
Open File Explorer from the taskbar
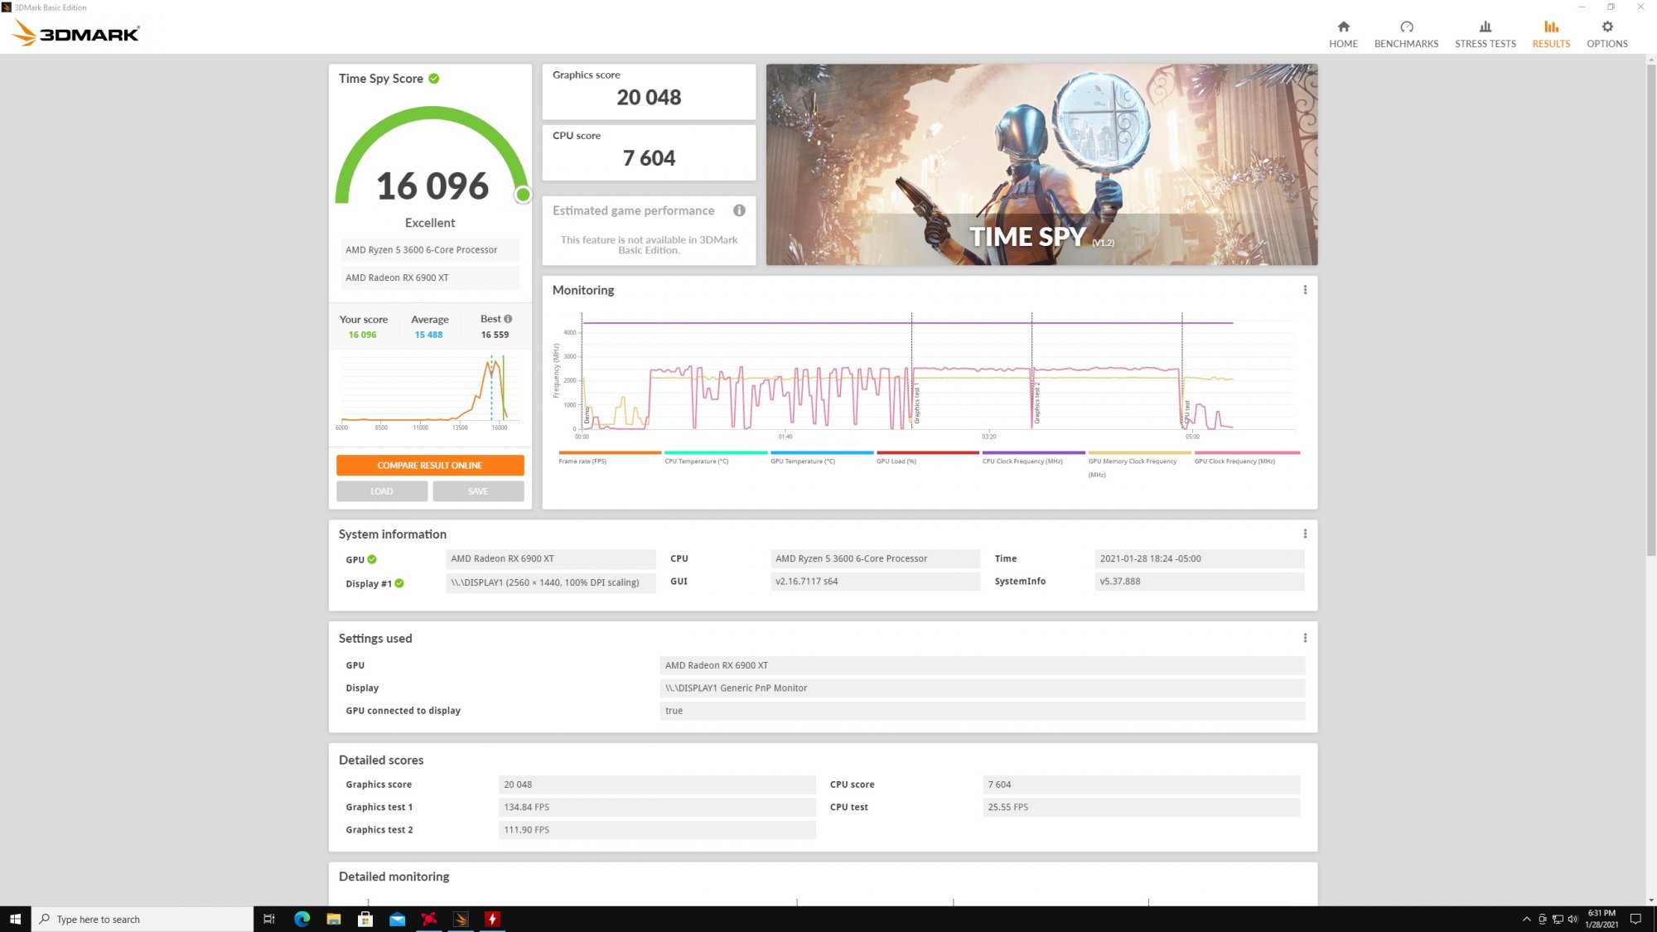pyautogui.click(x=334, y=919)
